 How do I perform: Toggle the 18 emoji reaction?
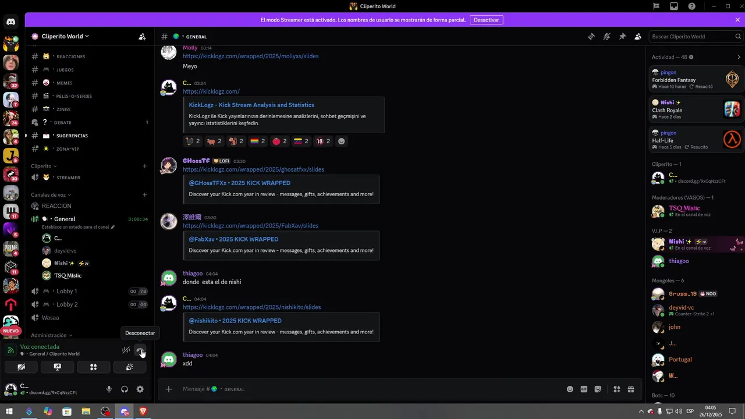pyautogui.click(x=323, y=141)
